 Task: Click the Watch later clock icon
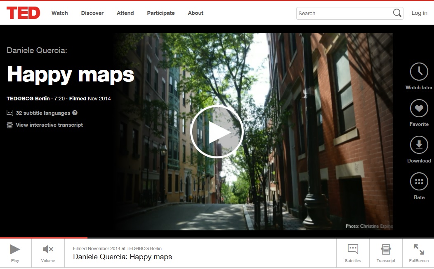(x=419, y=72)
